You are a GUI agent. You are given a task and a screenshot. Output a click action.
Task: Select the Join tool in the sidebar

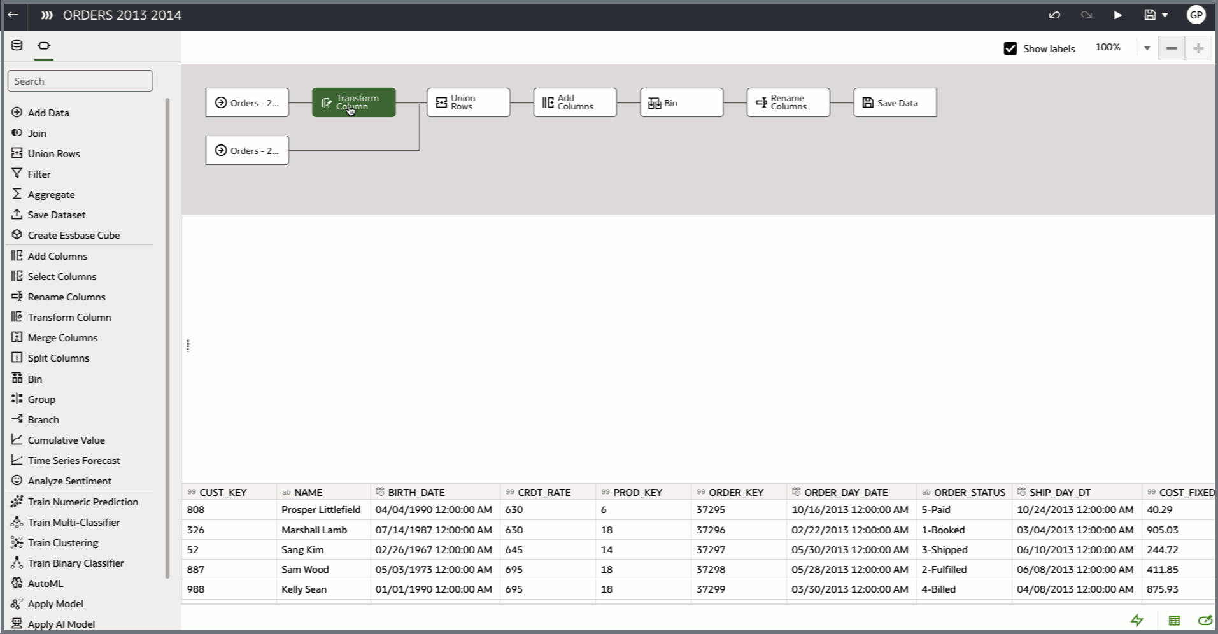37,133
